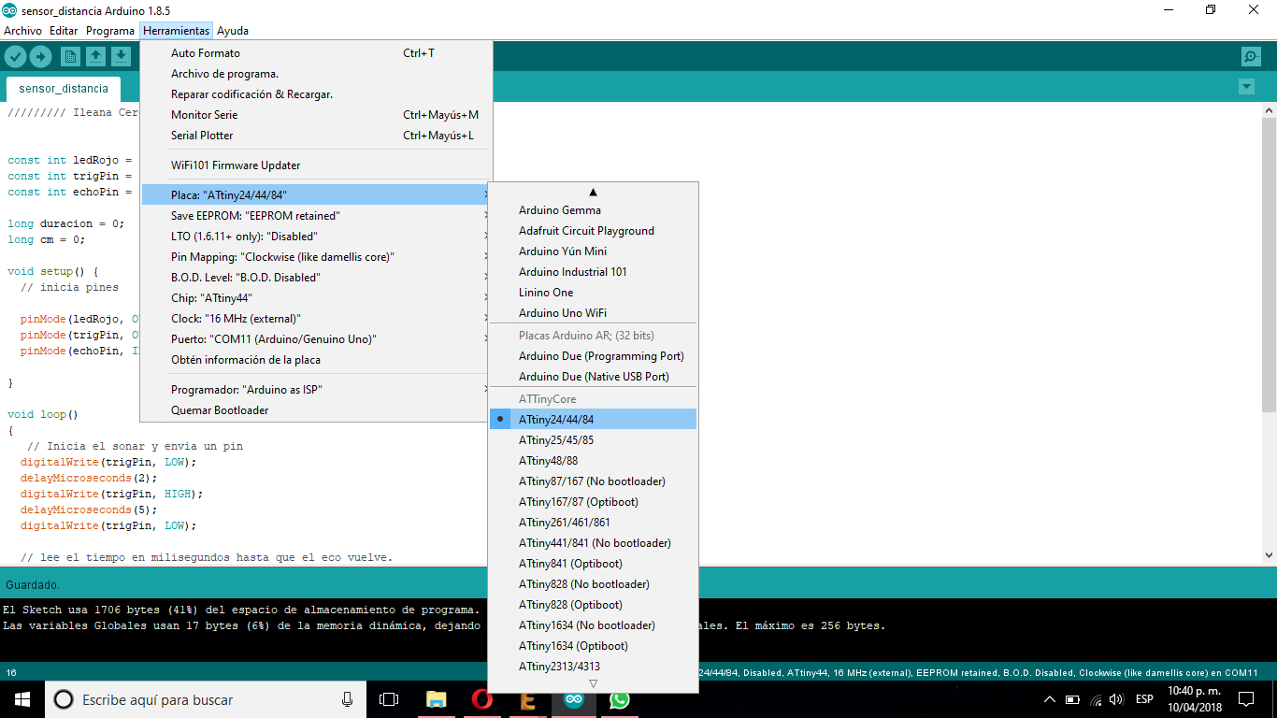Select ATtiny87/167 (No bootloader) board
Image resolution: width=1277 pixels, height=718 pixels.
tap(593, 481)
